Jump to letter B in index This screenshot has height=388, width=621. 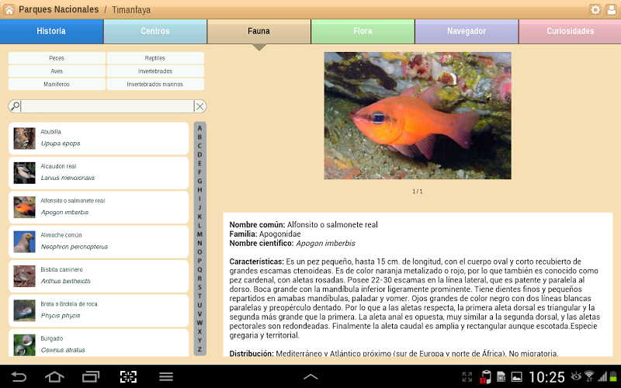pos(199,137)
